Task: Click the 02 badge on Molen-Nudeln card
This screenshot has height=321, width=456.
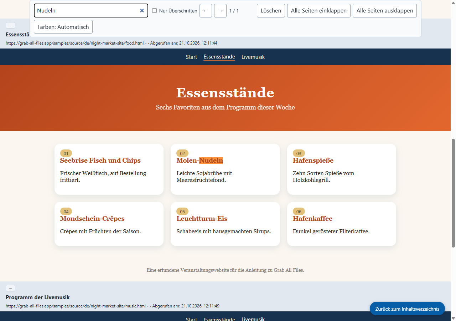Action: (182, 153)
